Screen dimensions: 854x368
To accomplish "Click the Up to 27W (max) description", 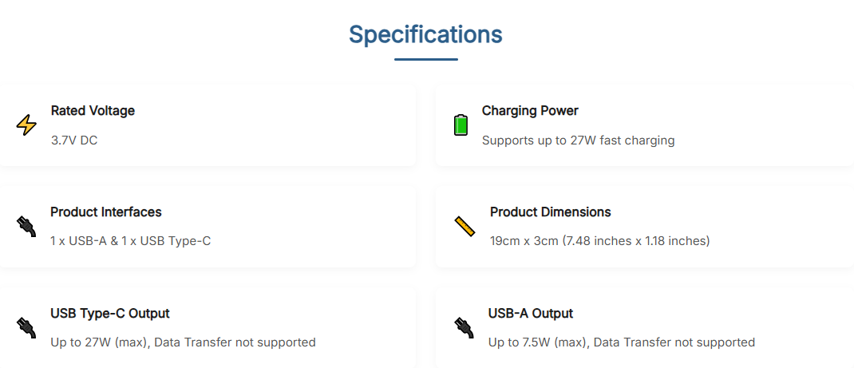I will (x=183, y=342).
